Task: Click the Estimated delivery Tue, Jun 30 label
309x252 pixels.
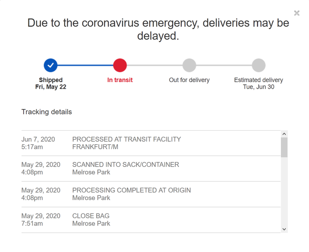Action: 259,83
